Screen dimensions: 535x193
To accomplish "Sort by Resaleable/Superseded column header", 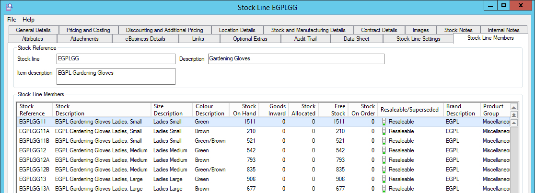I will 410,110.
